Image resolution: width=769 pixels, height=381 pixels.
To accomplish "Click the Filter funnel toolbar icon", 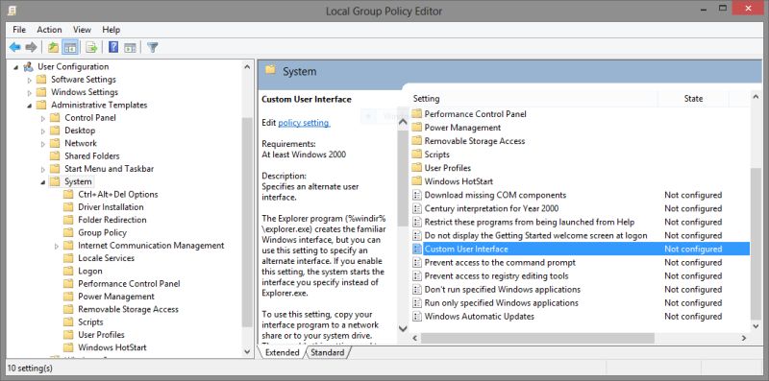I will point(153,47).
